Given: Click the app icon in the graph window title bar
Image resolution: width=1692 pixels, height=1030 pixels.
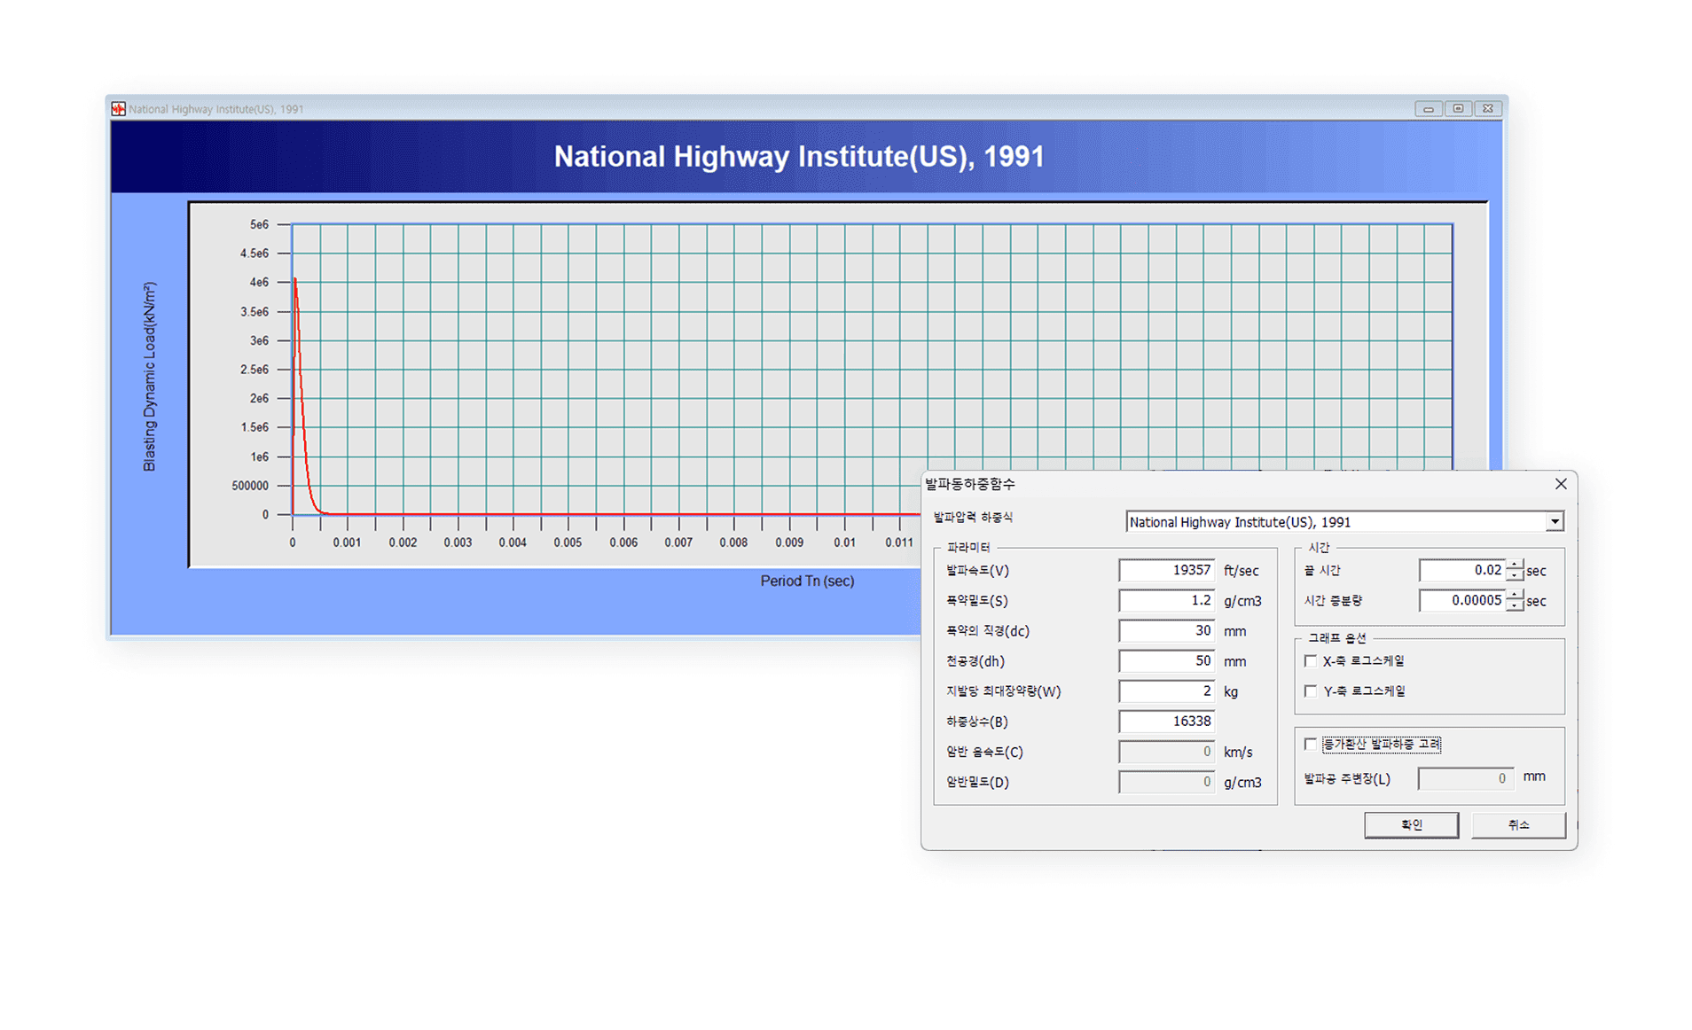Looking at the screenshot, I should pyautogui.click(x=118, y=109).
